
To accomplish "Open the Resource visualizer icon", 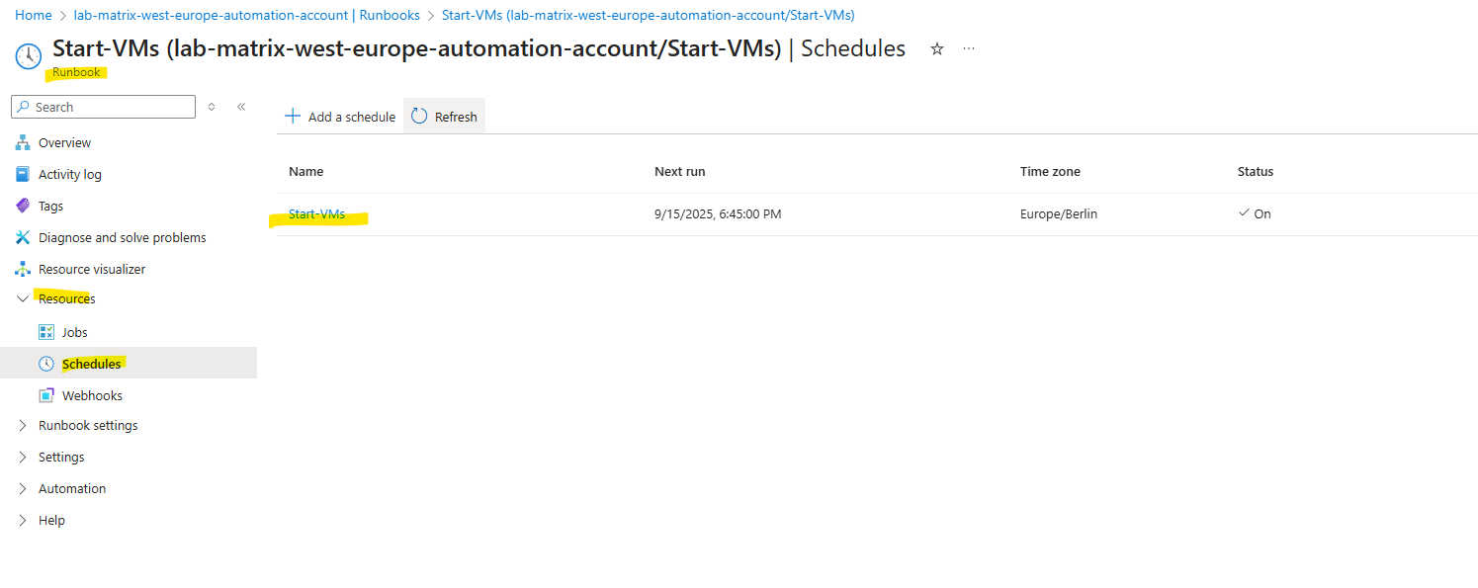I will click(23, 270).
